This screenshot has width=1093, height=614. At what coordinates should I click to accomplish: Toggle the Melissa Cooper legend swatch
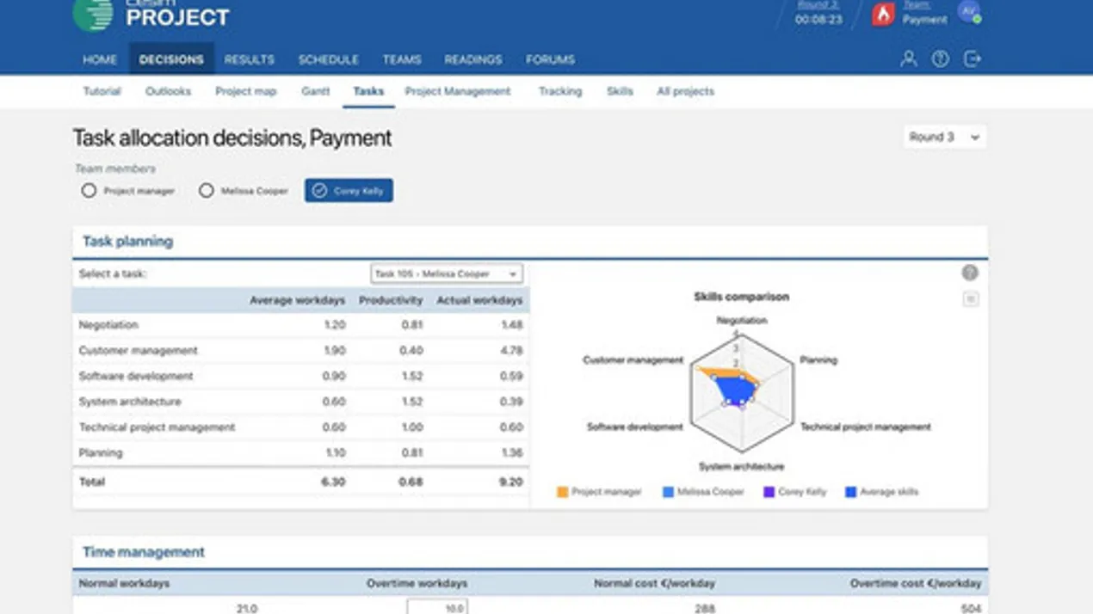coord(669,492)
